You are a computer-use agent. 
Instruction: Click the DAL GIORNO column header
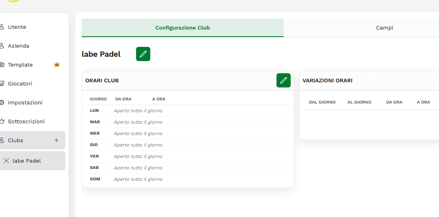point(322,102)
